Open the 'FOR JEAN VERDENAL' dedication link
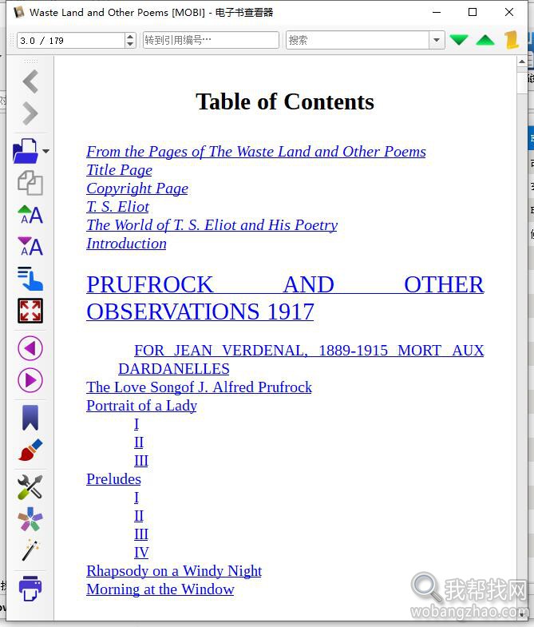 (301, 359)
